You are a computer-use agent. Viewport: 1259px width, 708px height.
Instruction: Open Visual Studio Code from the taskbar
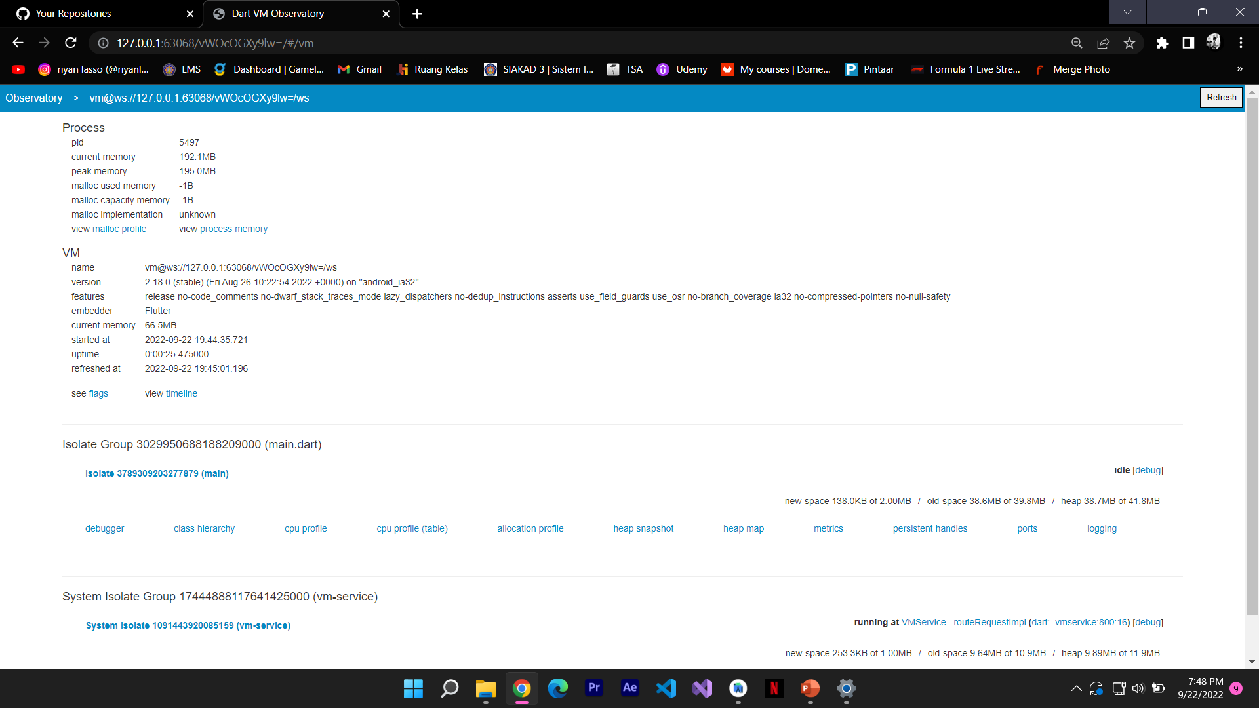tap(666, 688)
